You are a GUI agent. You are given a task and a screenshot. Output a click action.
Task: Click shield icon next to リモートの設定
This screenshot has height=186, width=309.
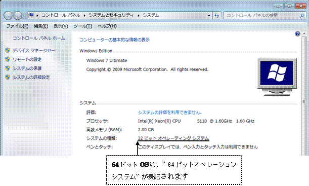point(8,59)
